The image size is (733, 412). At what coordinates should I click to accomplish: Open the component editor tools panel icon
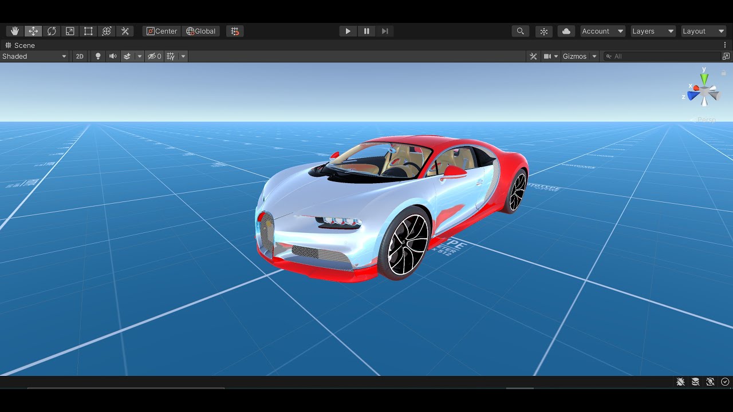coord(534,56)
